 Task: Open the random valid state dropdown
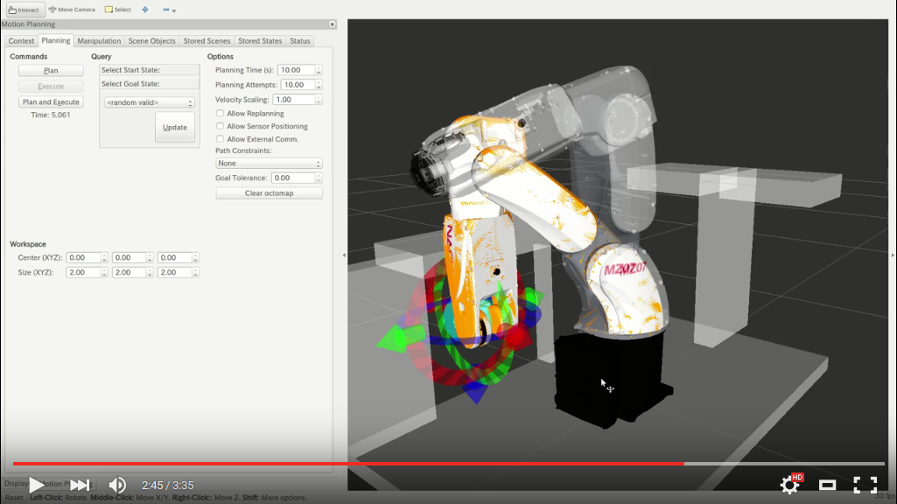pyautogui.click(x=150, y=102)
